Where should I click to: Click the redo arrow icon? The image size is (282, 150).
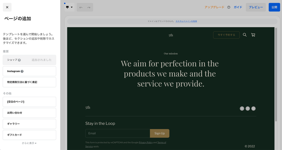89,7
